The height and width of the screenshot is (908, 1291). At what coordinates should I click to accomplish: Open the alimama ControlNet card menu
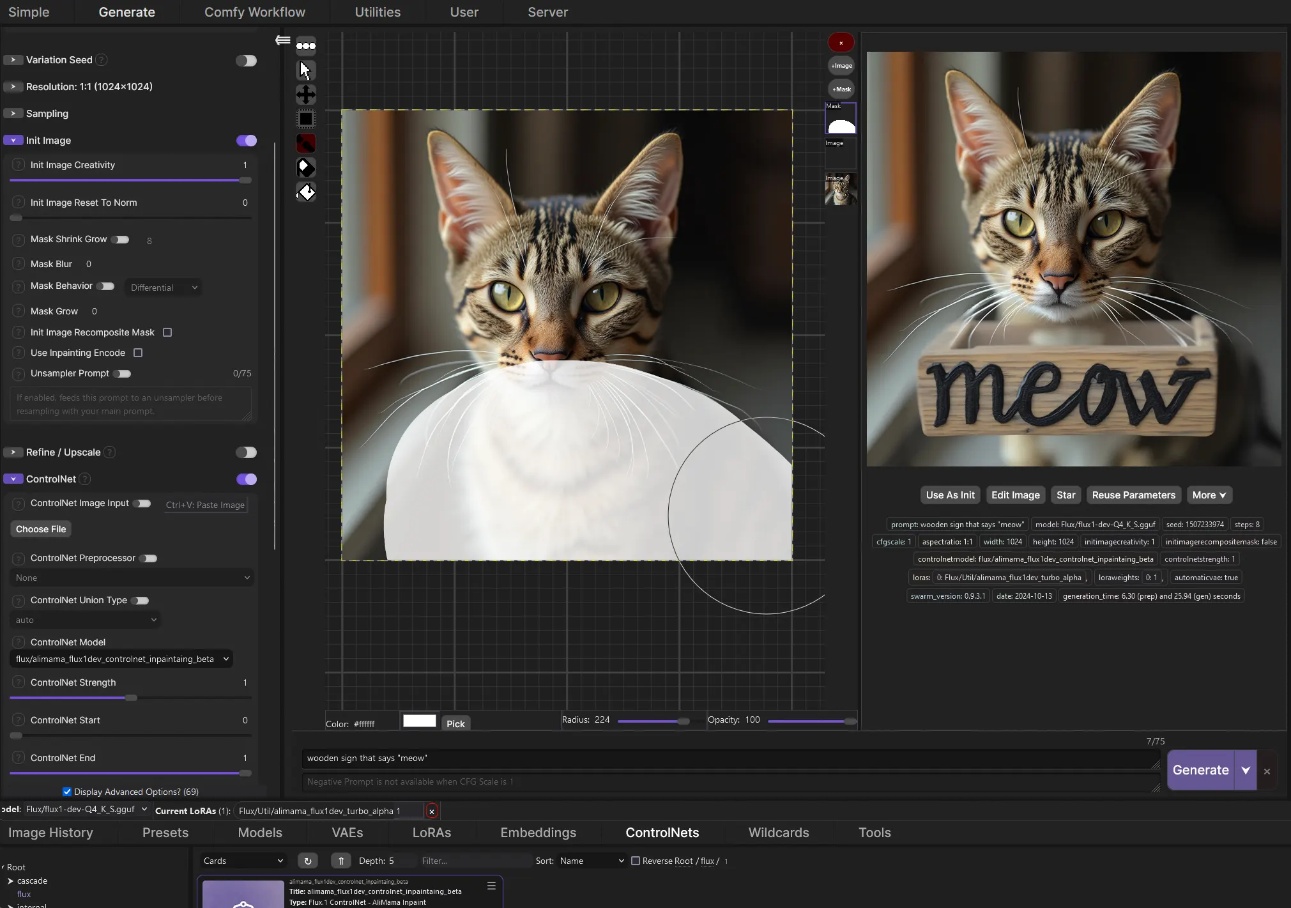click(x=491, y=886)
